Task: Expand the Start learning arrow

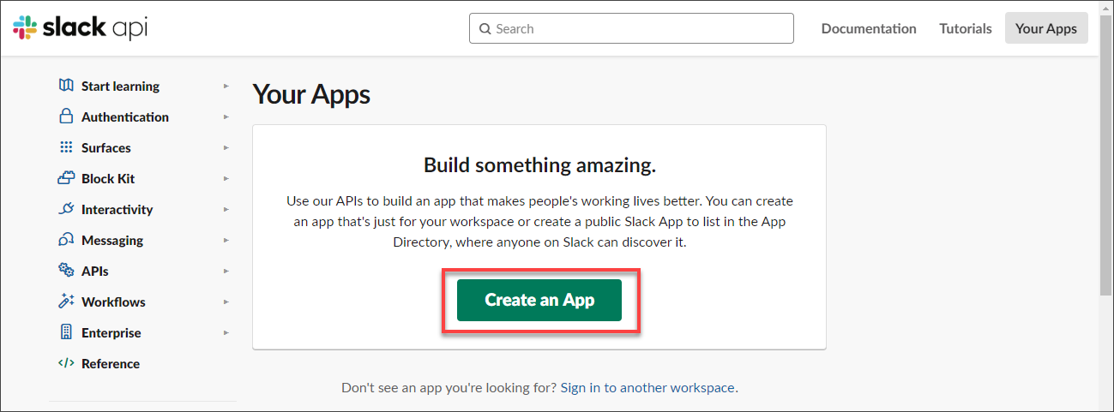Action: click(x=226, y=86)
